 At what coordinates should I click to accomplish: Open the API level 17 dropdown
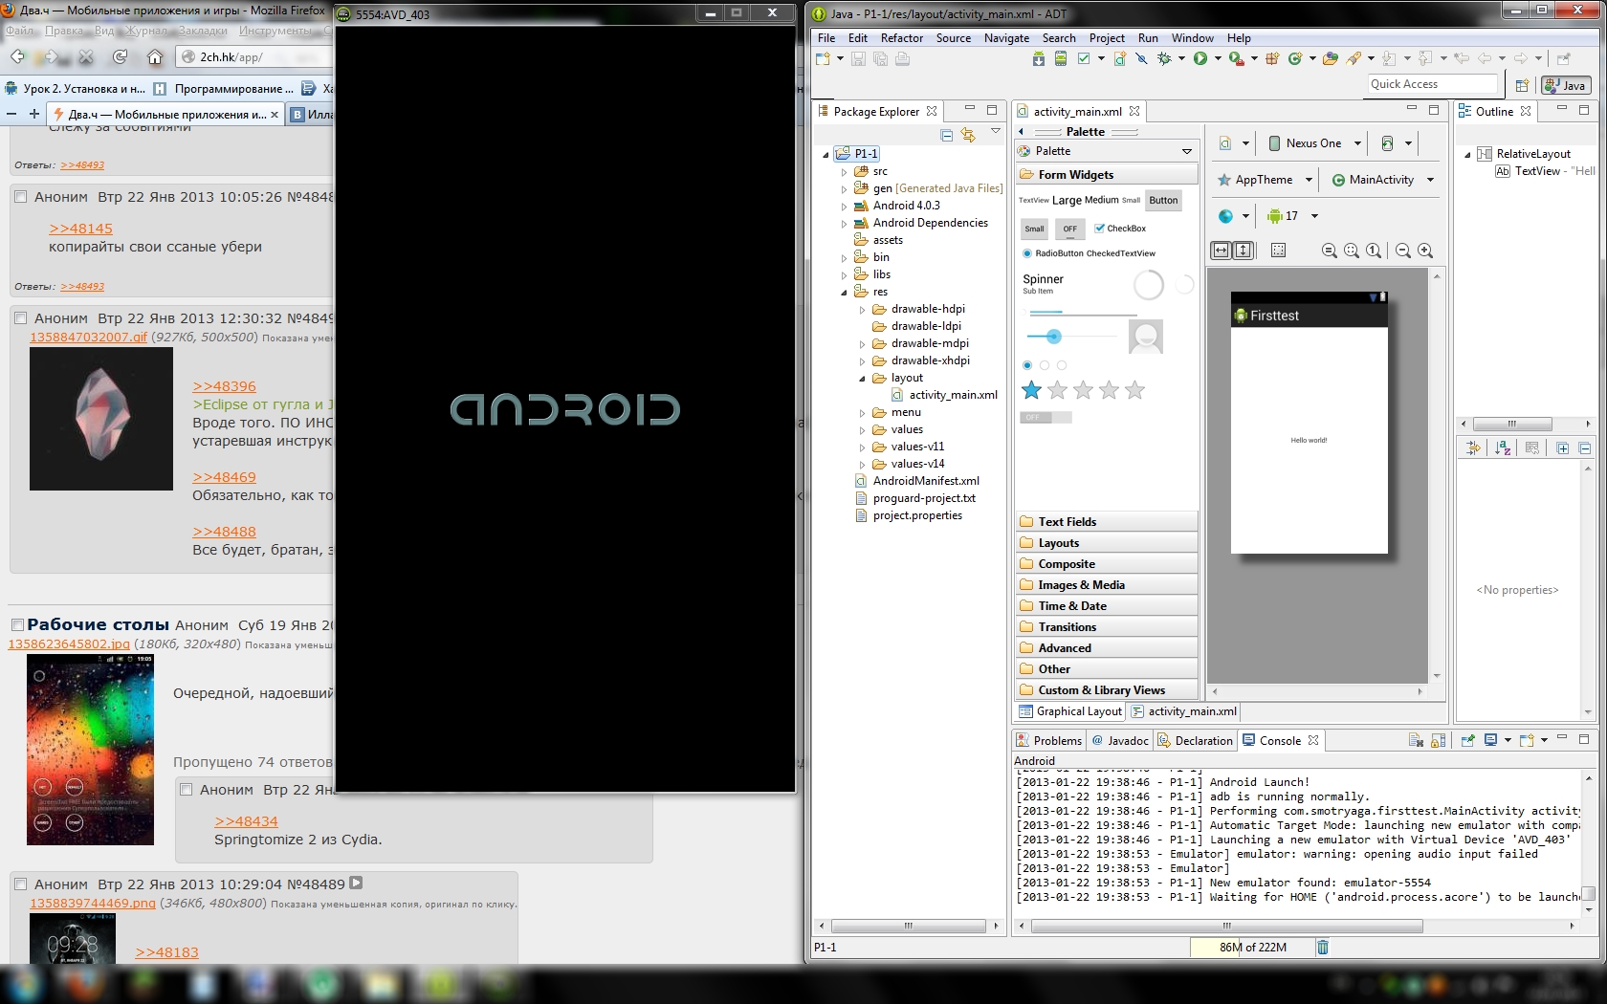click(x=1292, y=216)
